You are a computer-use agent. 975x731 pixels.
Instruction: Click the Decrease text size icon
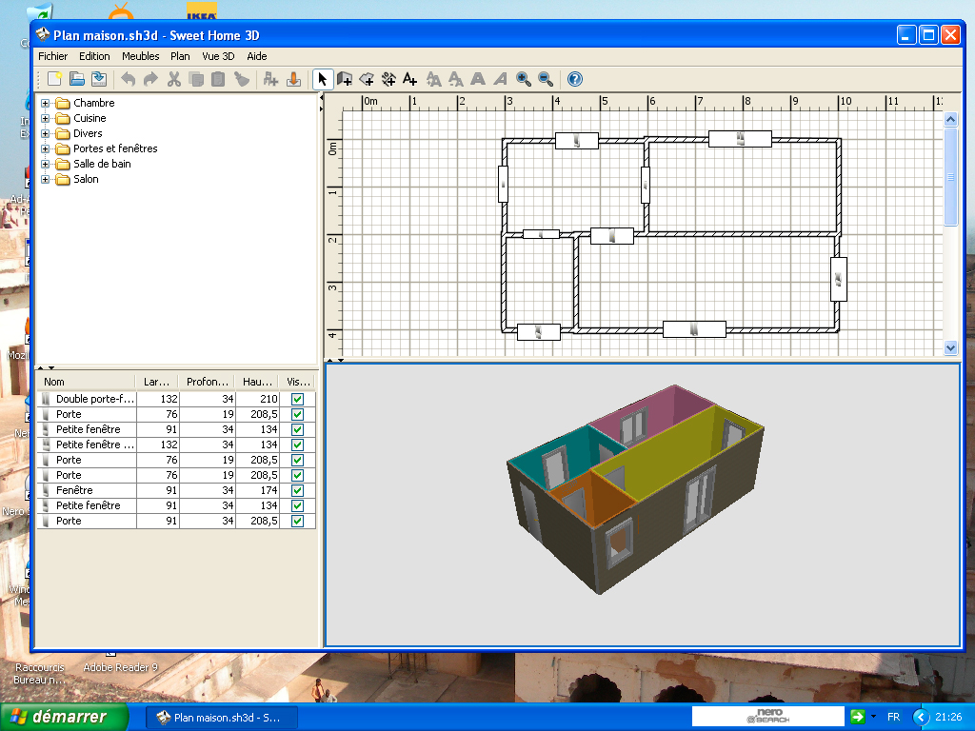click(x=456, y=79)
